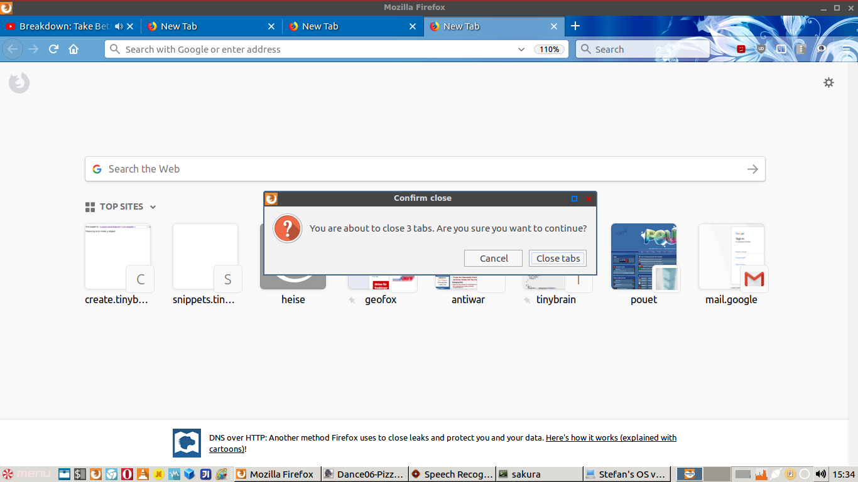The image size is (858, 482).
Task: Click the Home button in navigation bar
Action: [x=73, y=49]
